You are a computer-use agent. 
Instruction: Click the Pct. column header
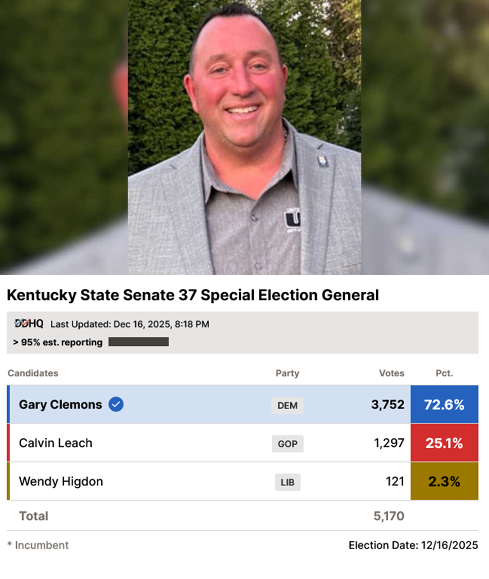click(x=444, y=373)
